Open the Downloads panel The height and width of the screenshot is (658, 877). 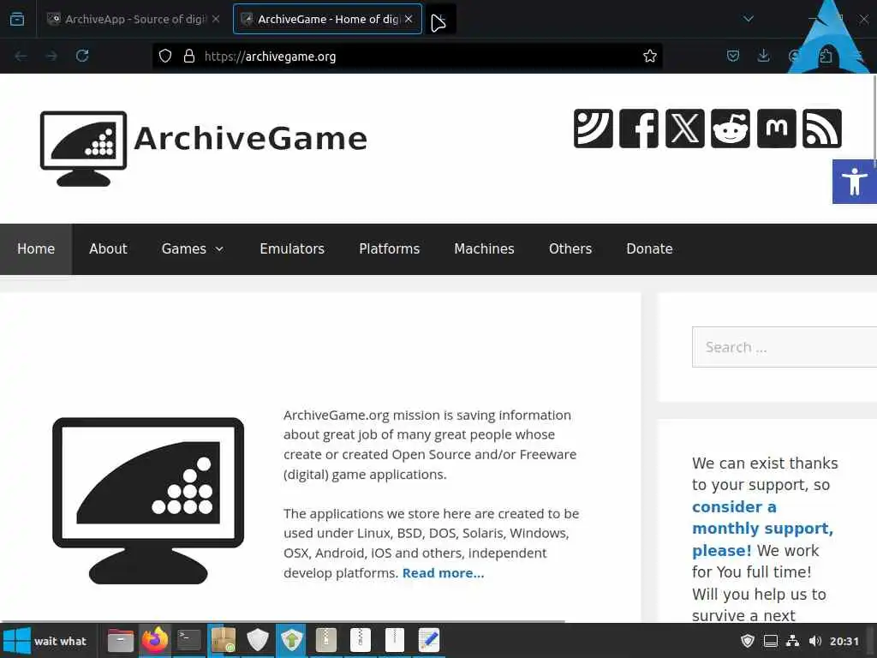click(x=763, y=56)
